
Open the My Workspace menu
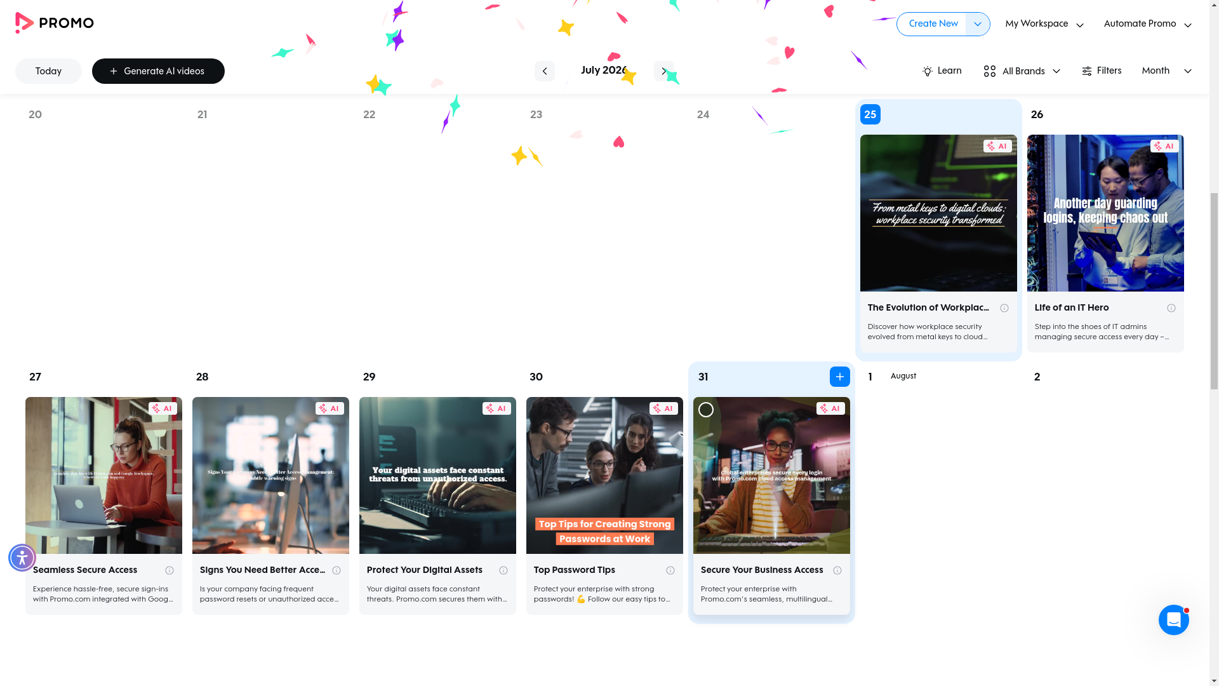[1044, 24]
